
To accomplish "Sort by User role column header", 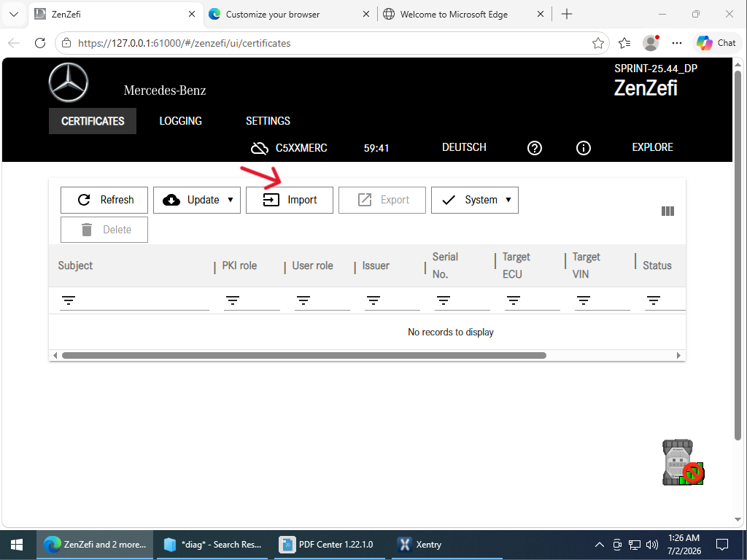I will [312, 265].
